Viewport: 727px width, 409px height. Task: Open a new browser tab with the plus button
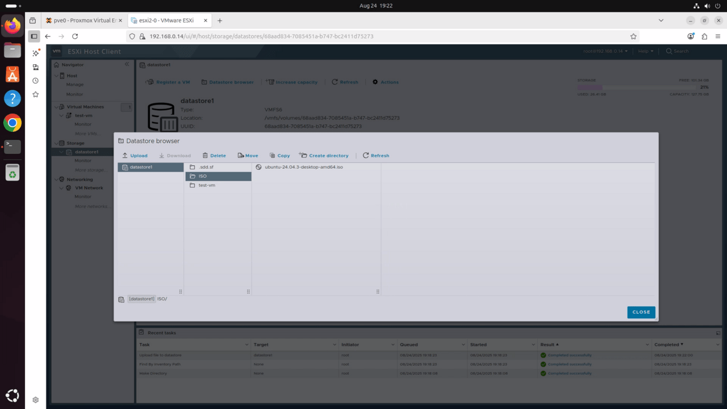220,20
